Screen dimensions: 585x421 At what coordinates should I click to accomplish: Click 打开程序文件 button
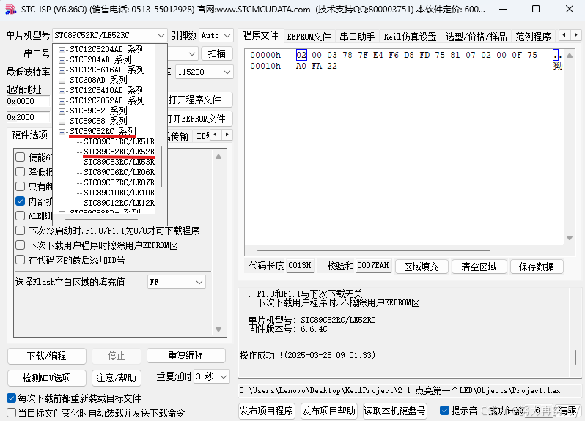pyautogui.click(x=200, y=100)
